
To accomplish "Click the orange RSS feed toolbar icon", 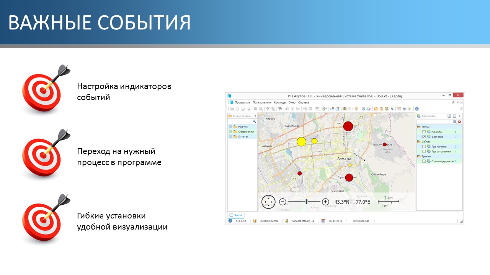I will pyautogui.click(x=376, y=109).
